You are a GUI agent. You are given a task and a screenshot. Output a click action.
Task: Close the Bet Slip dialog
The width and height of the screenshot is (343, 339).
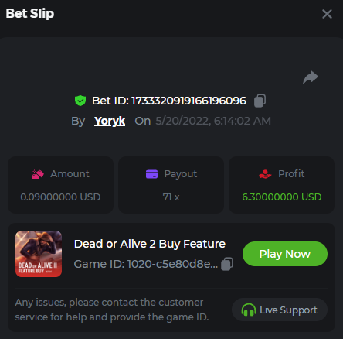point(327,14)
